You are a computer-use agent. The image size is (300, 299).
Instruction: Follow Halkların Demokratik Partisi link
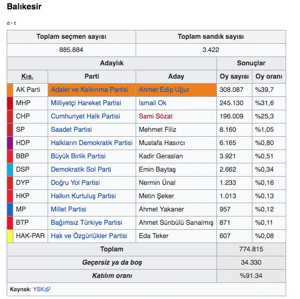click(x=92, y=143)
